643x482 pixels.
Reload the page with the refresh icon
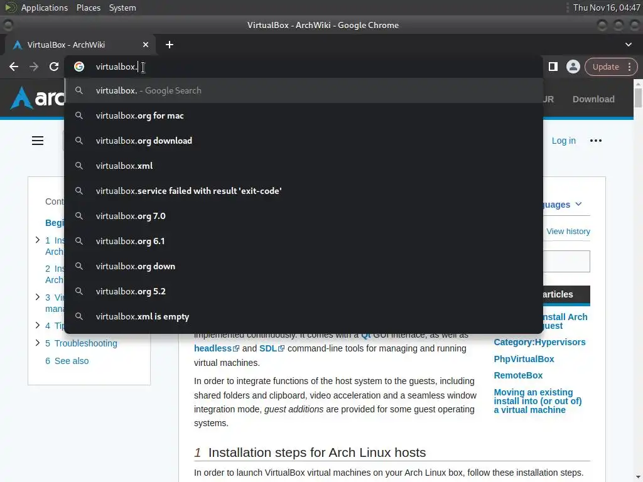54,67
